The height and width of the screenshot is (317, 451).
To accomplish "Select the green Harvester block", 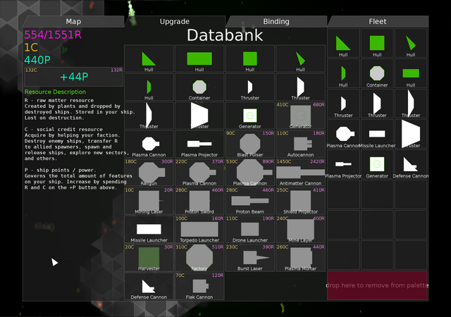I will pyautogui.click(x=149, y=257).
